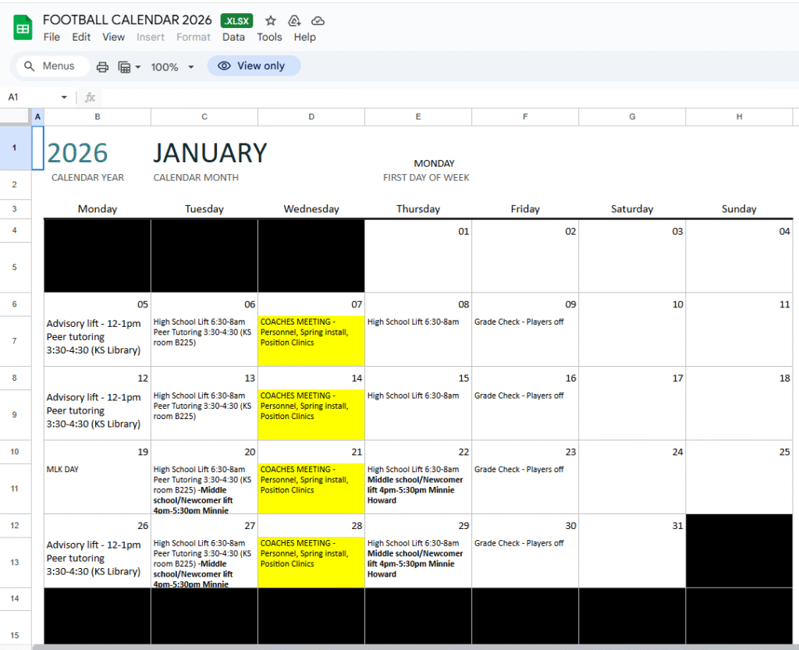
Task: Click the request edit access shield icon
Action: pyautogui.click(x=294, y=21)
